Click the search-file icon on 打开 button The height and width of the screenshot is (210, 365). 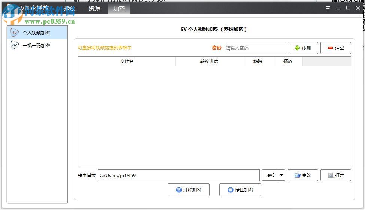(x=331, y=175)
